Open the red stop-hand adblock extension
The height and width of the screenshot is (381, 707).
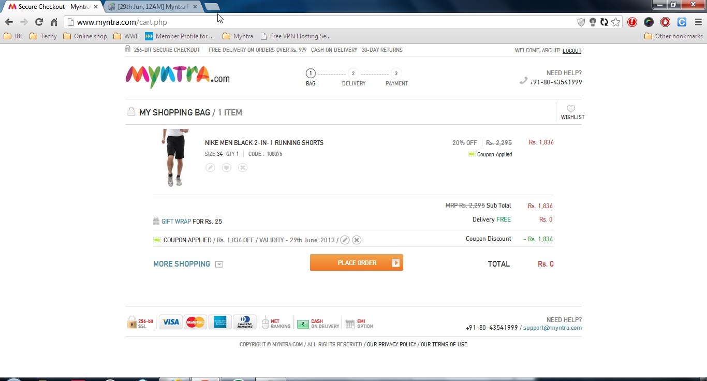665,22
